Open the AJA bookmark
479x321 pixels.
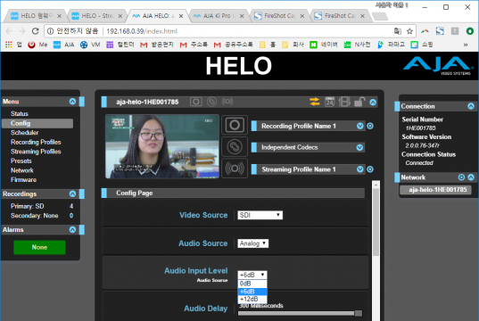pos(64,45)
